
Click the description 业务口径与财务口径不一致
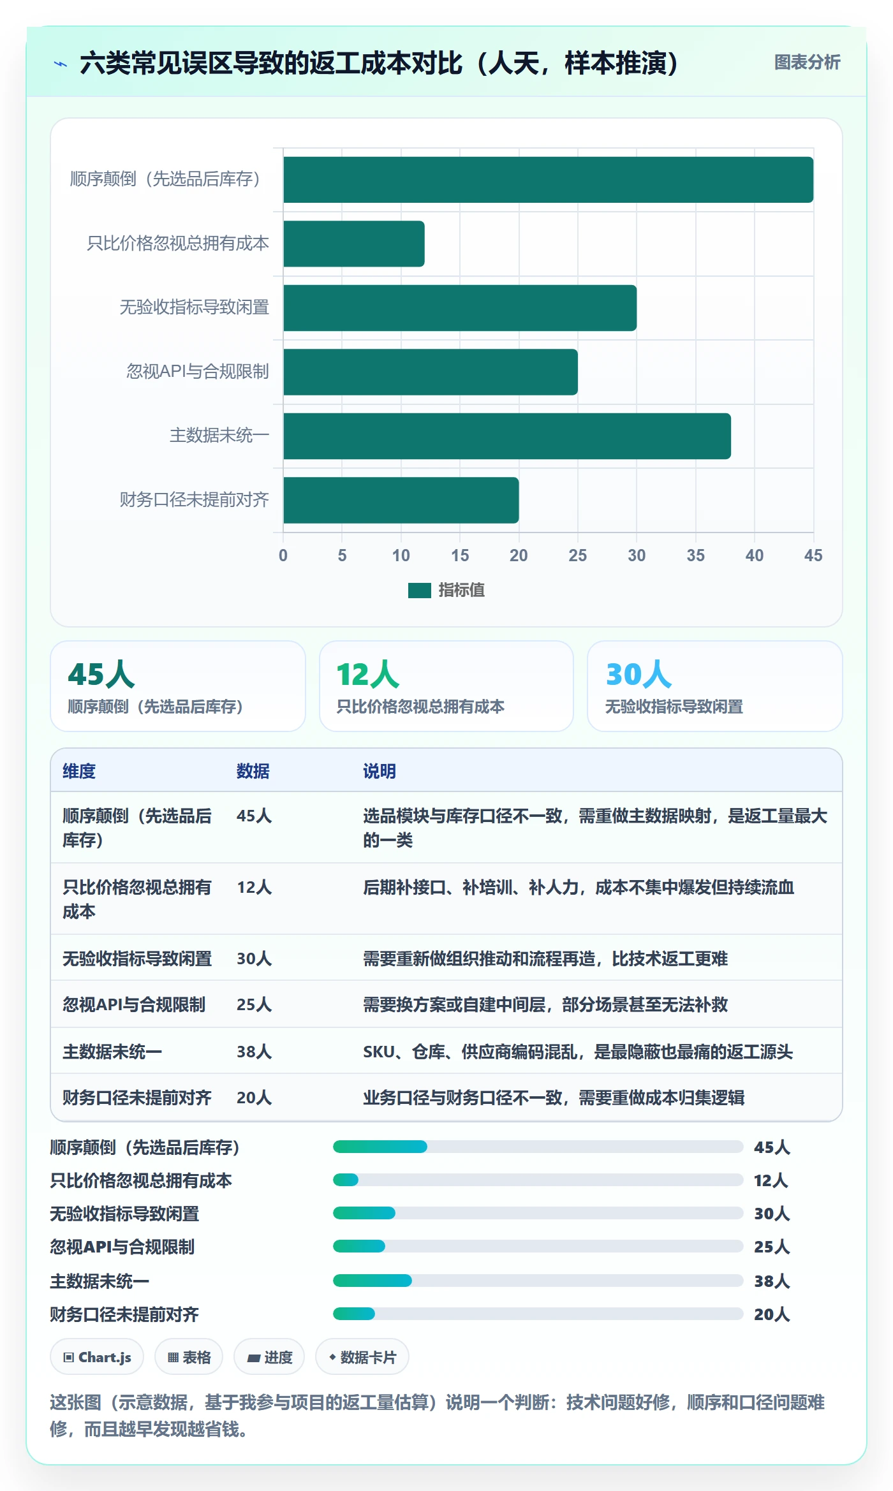[554, 1098]
